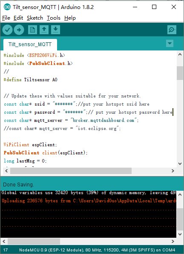Click the Verify checkmark icon

(x=7, y=30)
